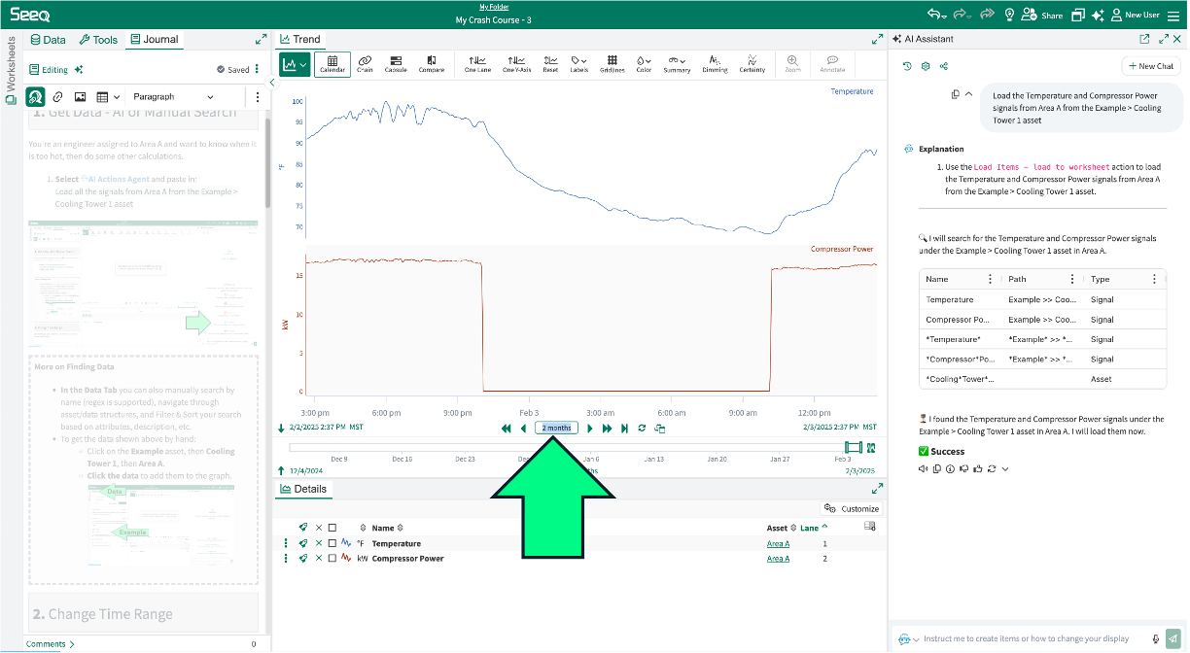
Task: Pop out the AI Assistant panel
Action: [x=1144, y=40]
